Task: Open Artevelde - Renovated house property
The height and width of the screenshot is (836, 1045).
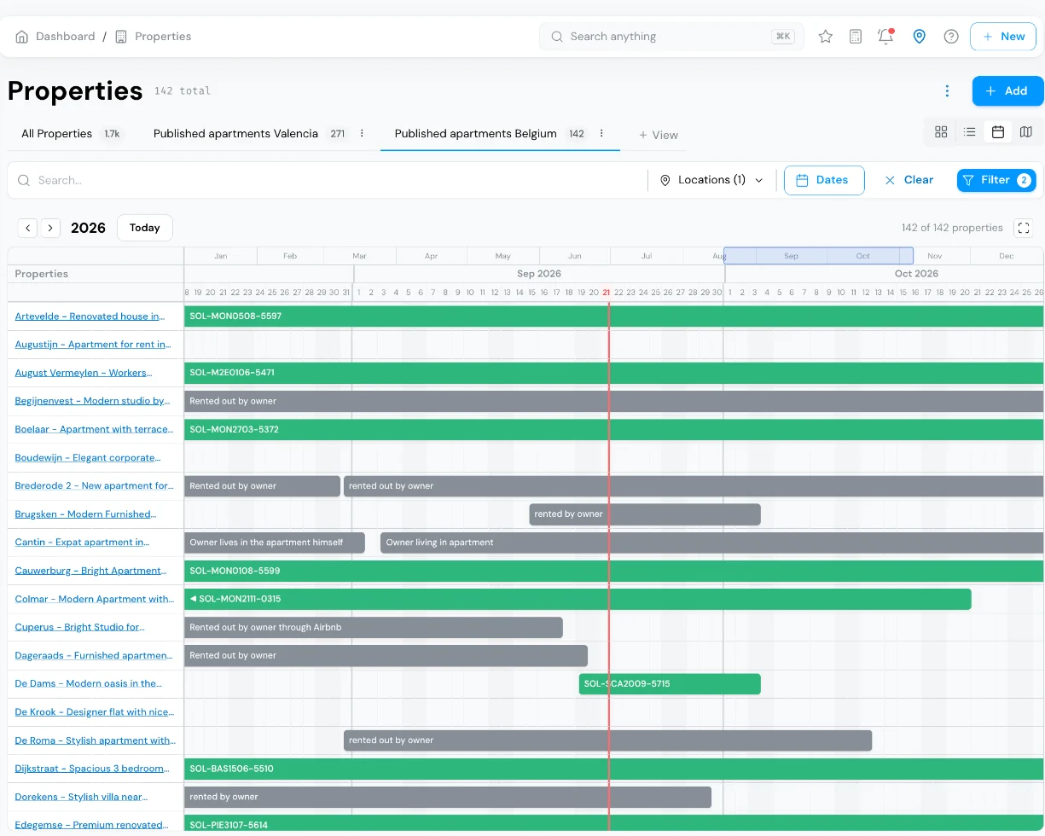Action: point(90,316)
